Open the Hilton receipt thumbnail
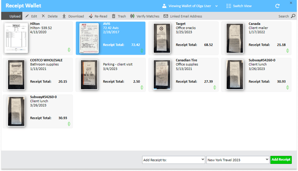 click(16, 38)
